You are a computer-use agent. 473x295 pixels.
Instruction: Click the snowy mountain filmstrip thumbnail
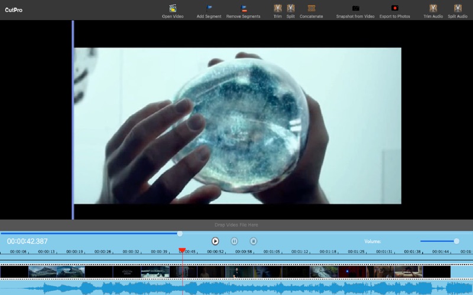(x=43, y=272)
